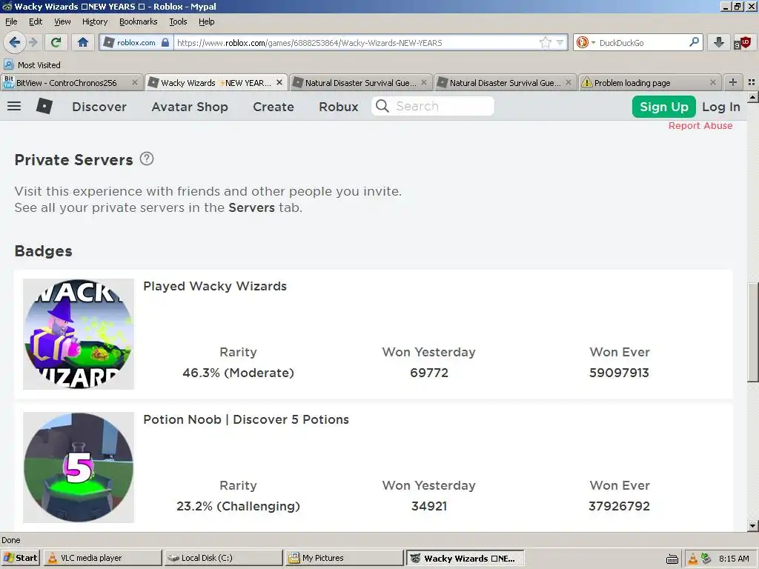Switch to Local Disk (C:) taskbar button
The height and width of the screenshot is (569, 759).
click(x=223, y=558)
